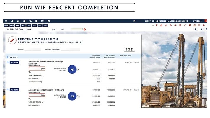Click the LIST link

click(x=62, y=29)
